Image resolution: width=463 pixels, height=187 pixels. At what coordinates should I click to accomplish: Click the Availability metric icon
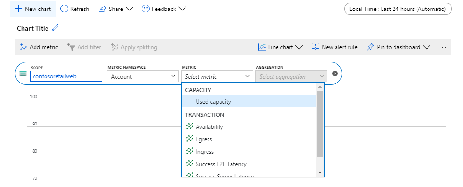click(190, 126)
